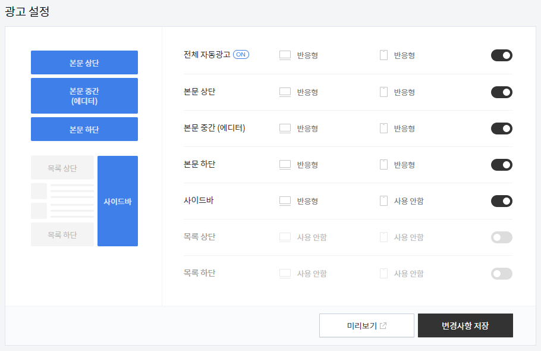Viewport: 541px width, 351px height.
Task: Click the 전체 자동광고 row label
Action: (x=207, y=55)
